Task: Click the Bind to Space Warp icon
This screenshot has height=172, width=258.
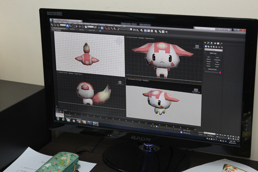Action: pos(58,25)
